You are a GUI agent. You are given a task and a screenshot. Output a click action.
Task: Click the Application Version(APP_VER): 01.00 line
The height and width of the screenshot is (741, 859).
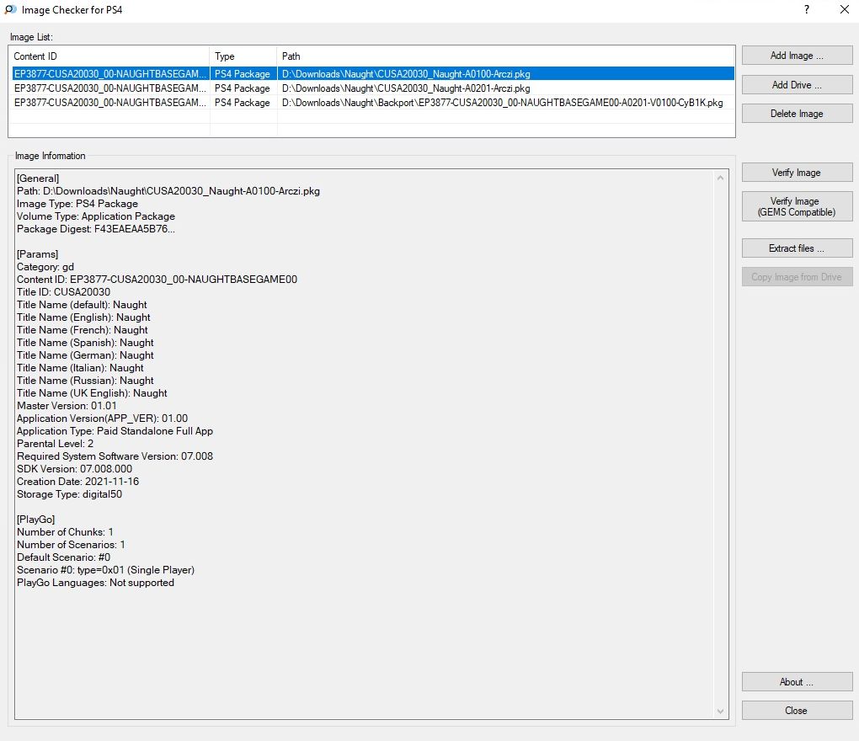[103, 418]
